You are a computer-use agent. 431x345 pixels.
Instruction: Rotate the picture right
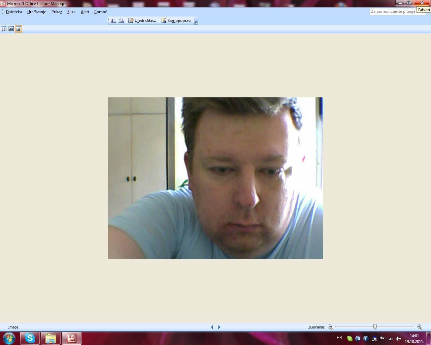coord(121,21)
